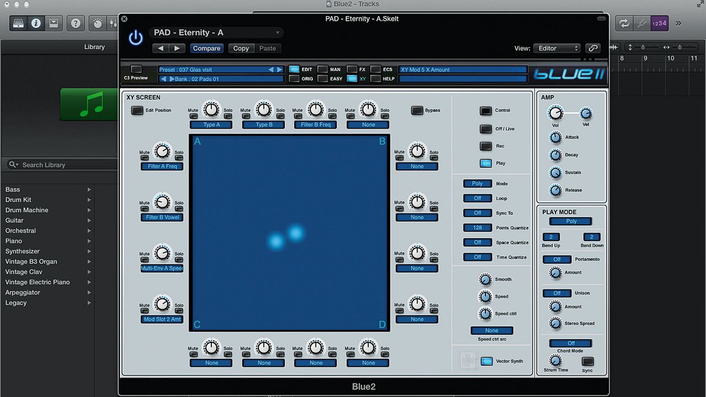706x397 pixels.
Task: Select next setting right arrow
Action: [x=176, y=49]
